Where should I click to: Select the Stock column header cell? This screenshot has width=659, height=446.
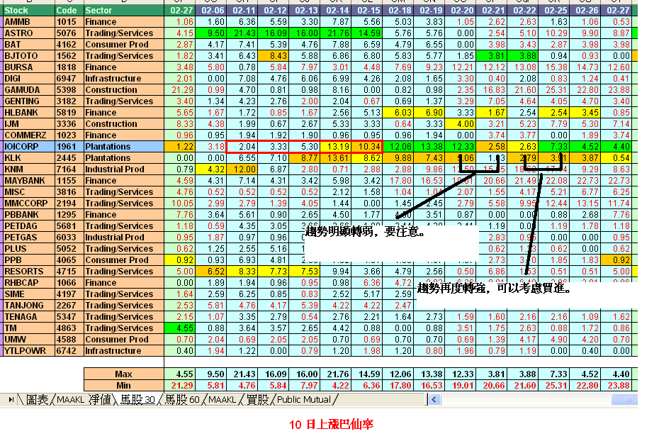tap(28, 11)
